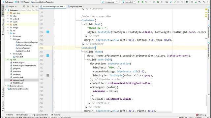The width and height of the screenshot is (211, 118).
Task: Open the main.dart run configuration dropdown
Action: (129, 2)
